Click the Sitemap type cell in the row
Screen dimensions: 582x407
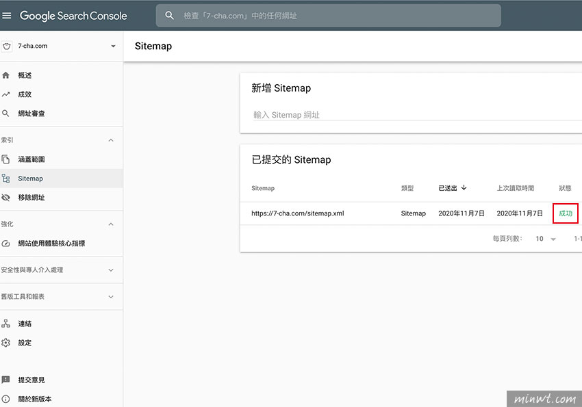[413, 213]
